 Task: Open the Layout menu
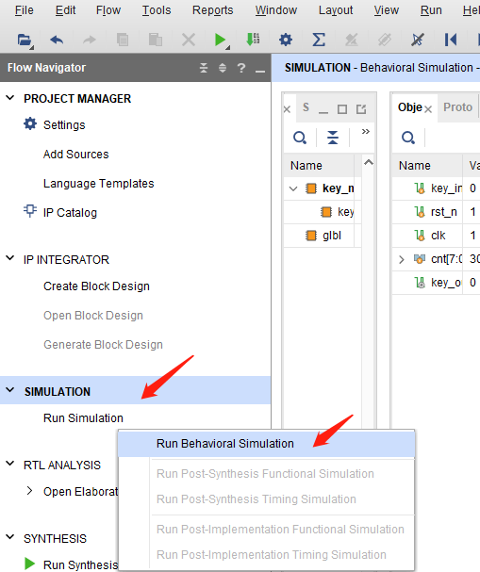pos(336,10)
